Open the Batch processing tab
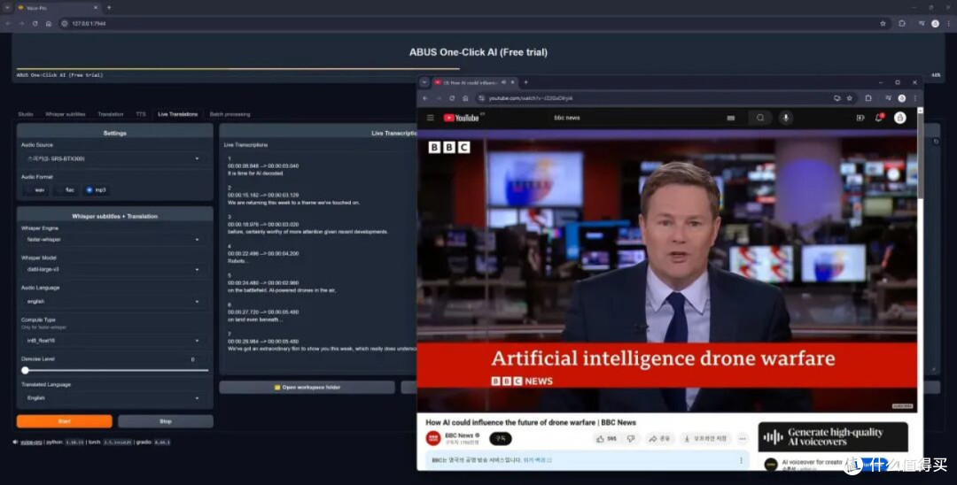Screen dimensions: 957x485 coord(230,114)
